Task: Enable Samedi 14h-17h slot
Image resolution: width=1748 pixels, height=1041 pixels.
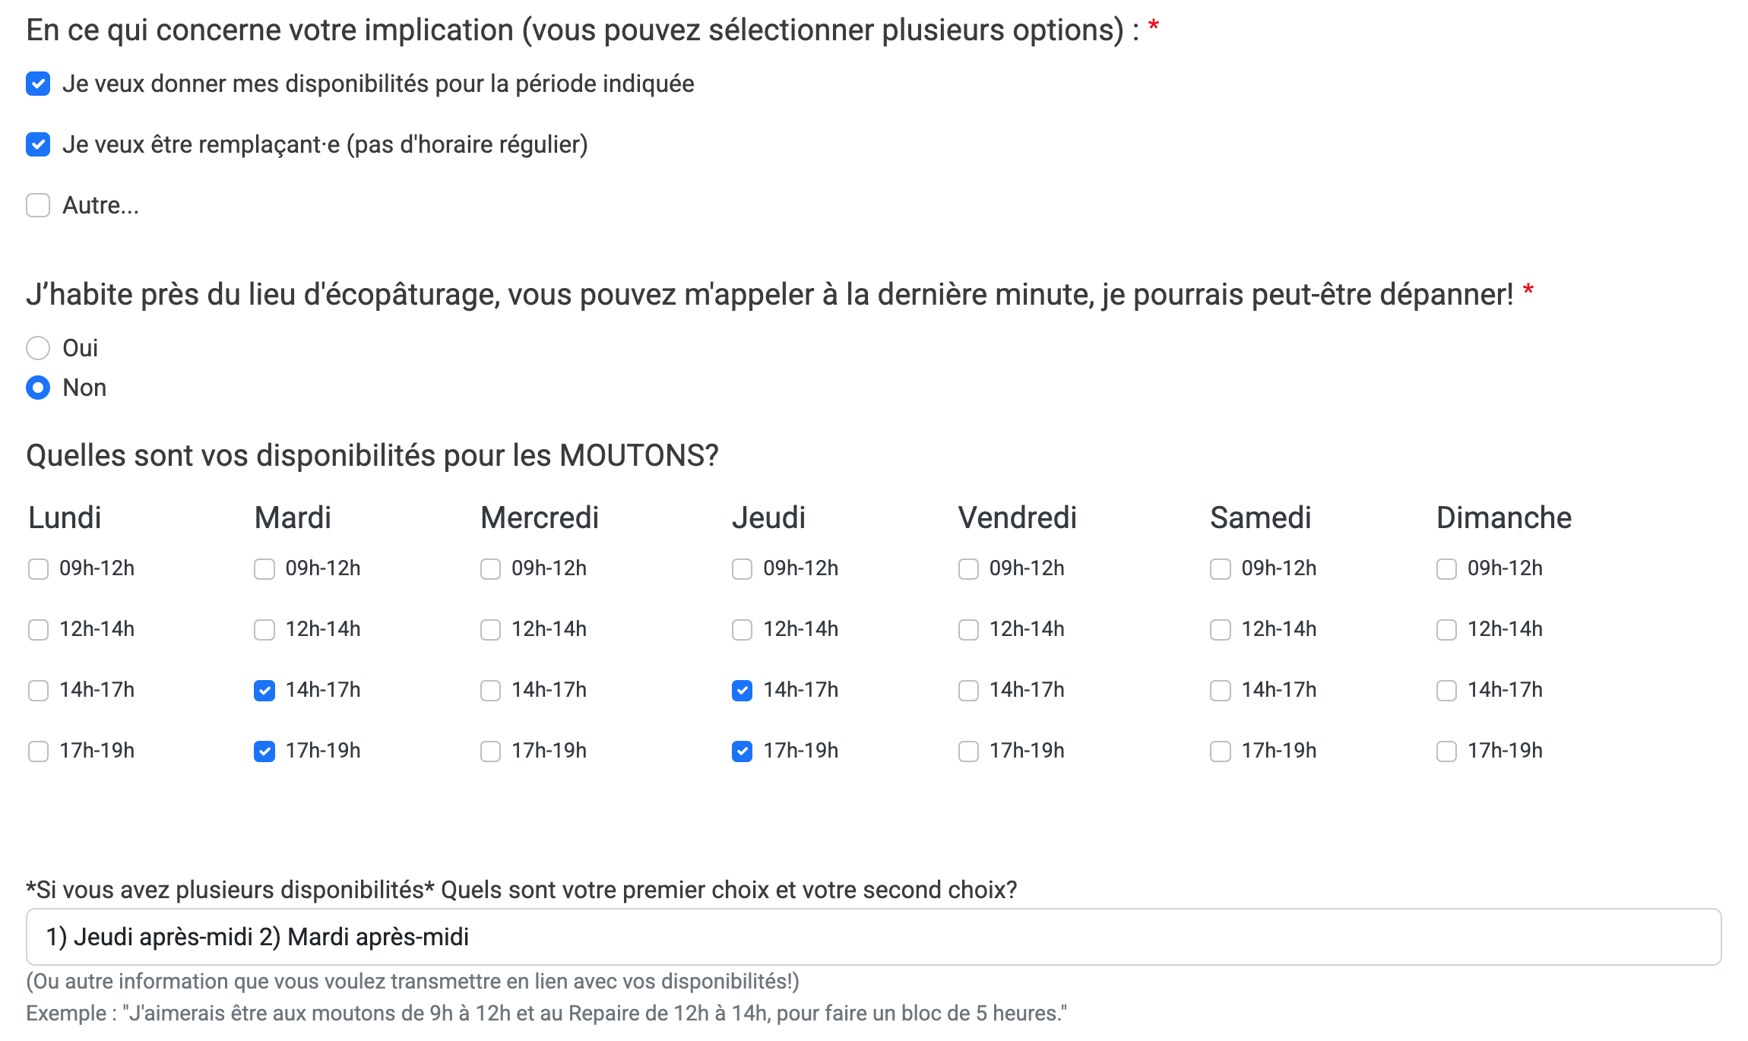Action: tap(1220, 691)
